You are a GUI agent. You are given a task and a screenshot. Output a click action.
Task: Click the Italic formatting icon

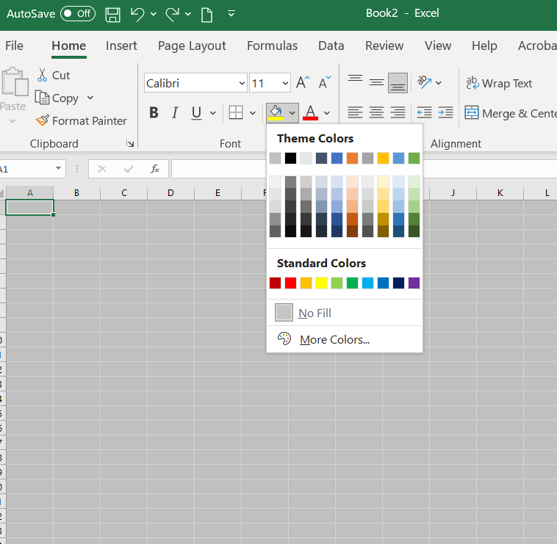pos(175,113)
